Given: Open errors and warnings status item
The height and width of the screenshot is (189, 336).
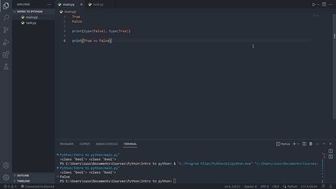Looking at the screenshot, I should 10,186.
